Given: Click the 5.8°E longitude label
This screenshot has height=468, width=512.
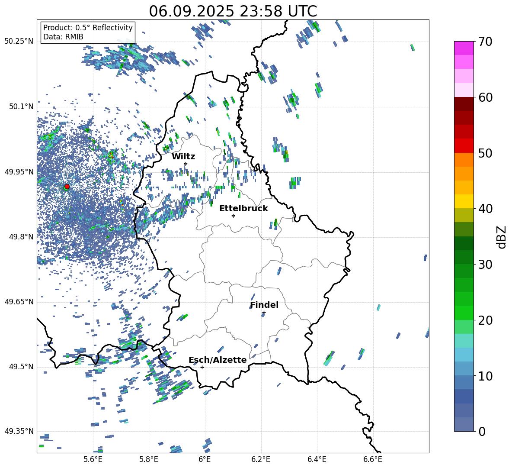Looking at the screenshot, I should (149, 459).
